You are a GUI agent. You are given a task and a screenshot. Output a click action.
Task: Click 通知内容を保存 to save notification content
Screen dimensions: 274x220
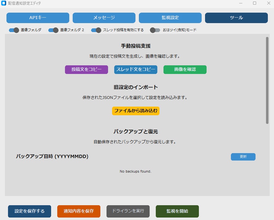79,211
